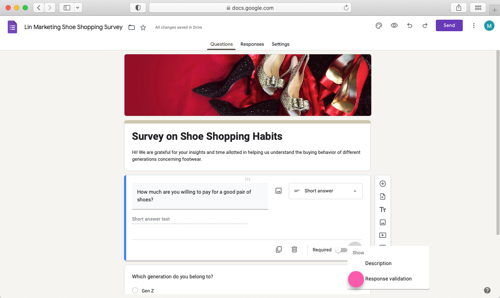Delete the question with trash icon
This screenshot has height=298, width=500.
[294, 250]
